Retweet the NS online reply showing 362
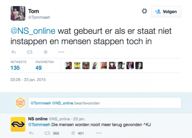 click(x=47, y=133)
